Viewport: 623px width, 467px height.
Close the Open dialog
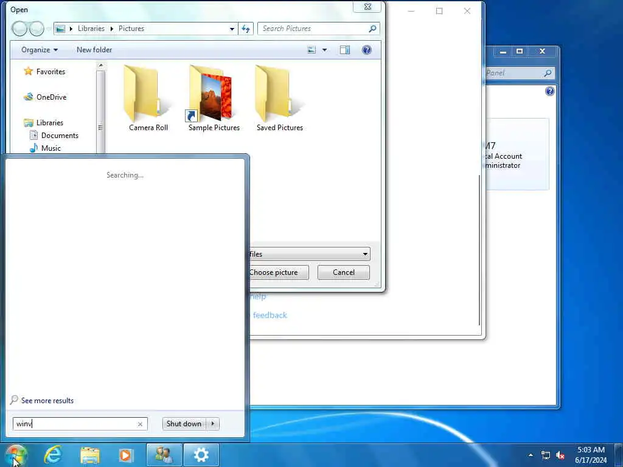pos(367,7)
